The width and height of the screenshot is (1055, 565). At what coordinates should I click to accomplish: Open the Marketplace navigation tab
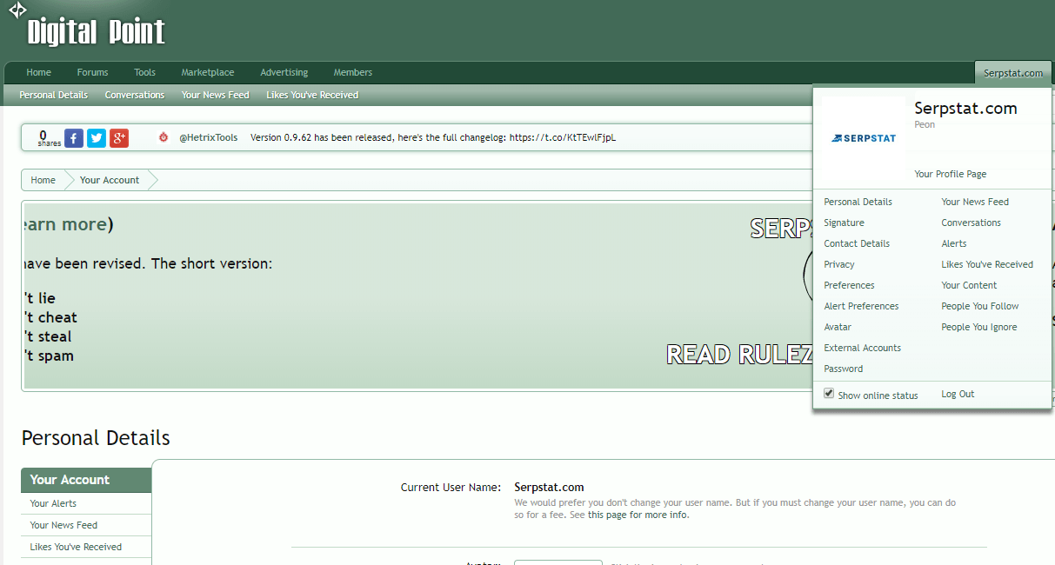[x=207, y=72]
